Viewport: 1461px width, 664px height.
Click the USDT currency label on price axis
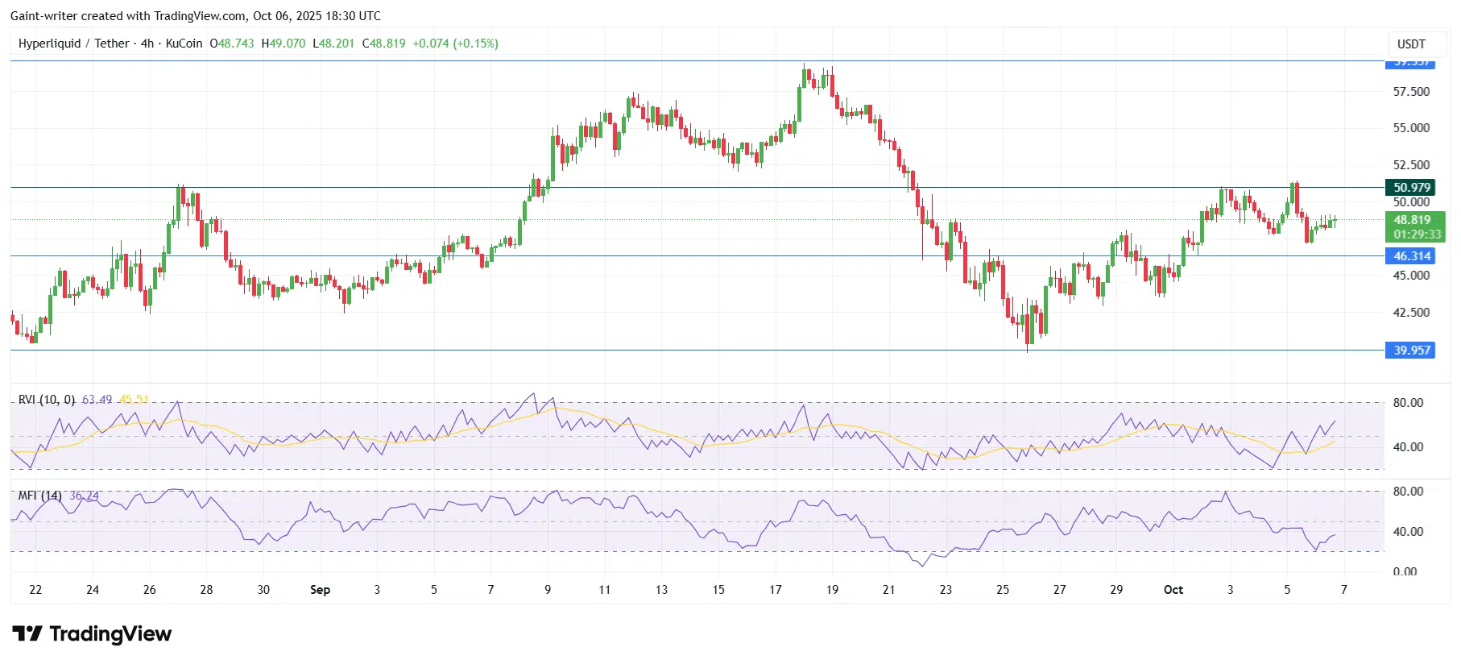click(x=1410, y=44)
